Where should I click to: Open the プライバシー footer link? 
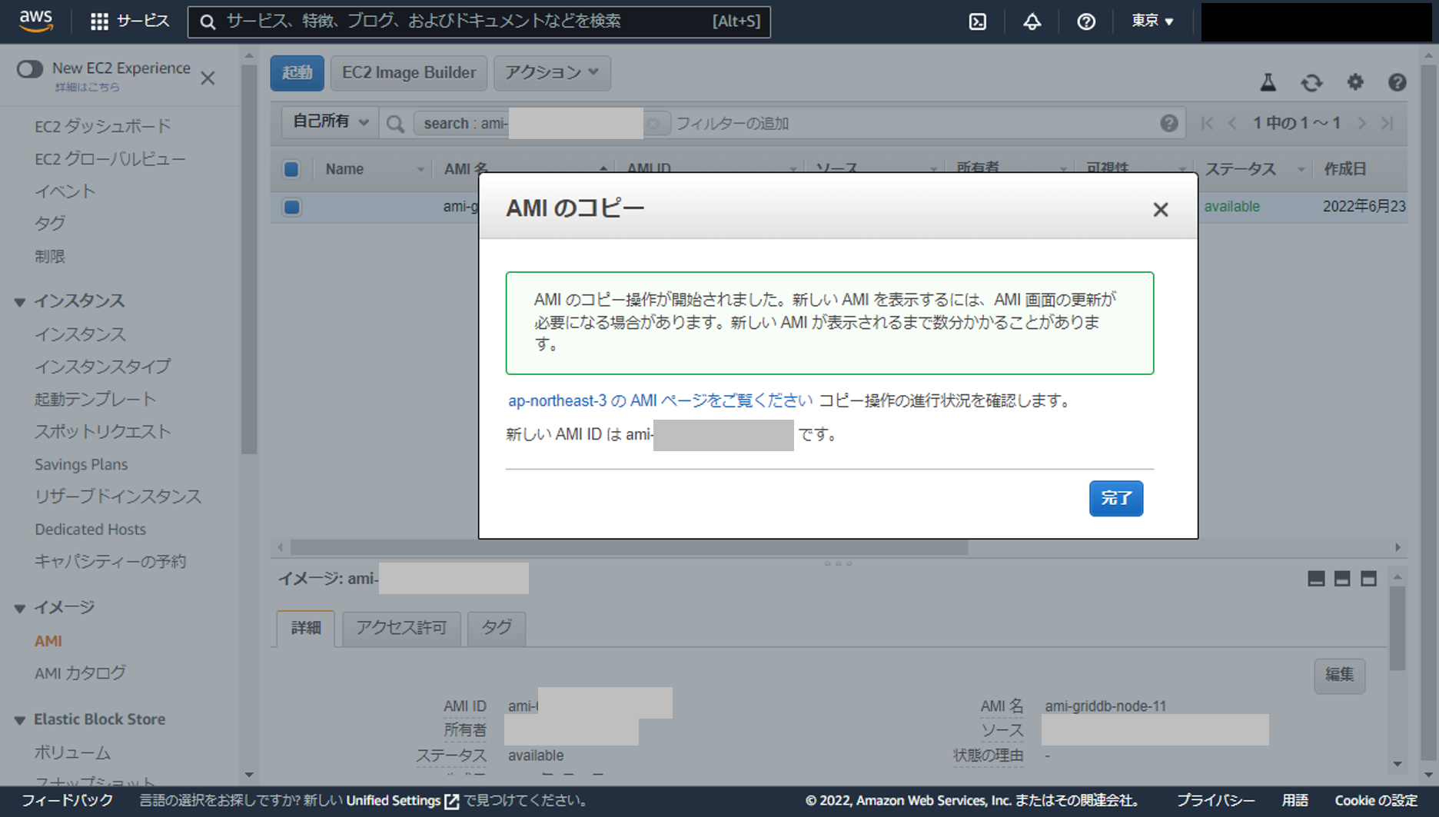coord(1216,801)
